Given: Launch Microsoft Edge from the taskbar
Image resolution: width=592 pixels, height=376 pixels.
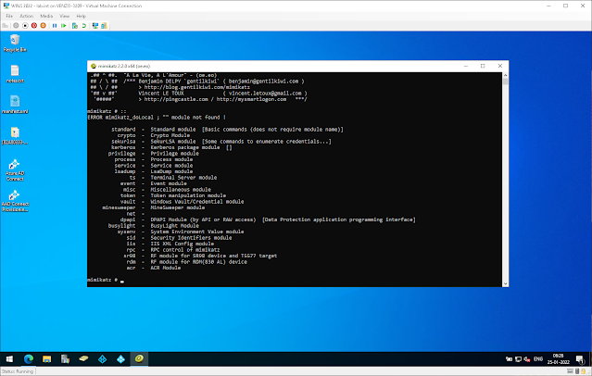Looking at the screenshot, I should [x=29, y=359].
